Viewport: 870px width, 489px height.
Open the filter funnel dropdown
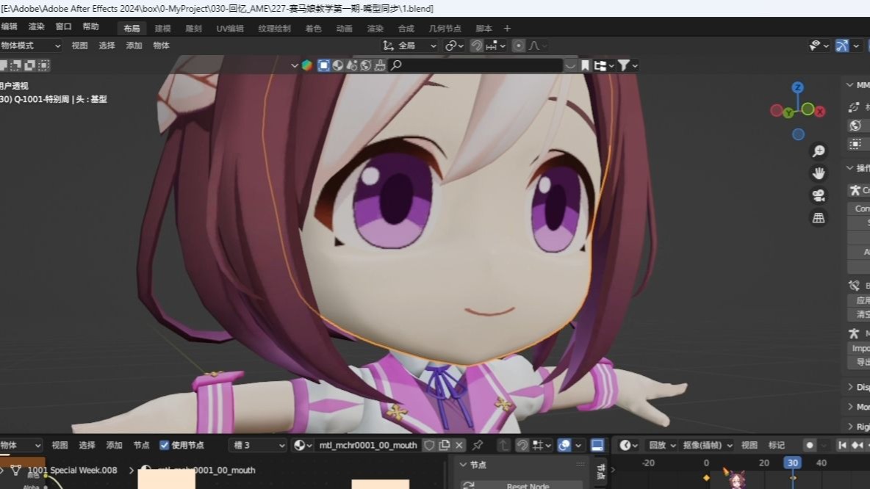(628, 65)
